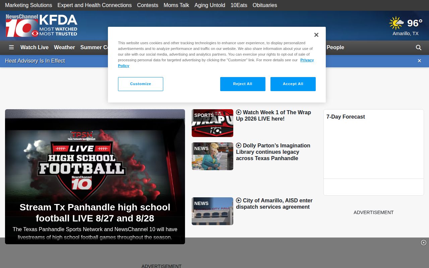This screenshot has width=429, height=268.
Task: Click the Accept All button
Action: point(293,84)
